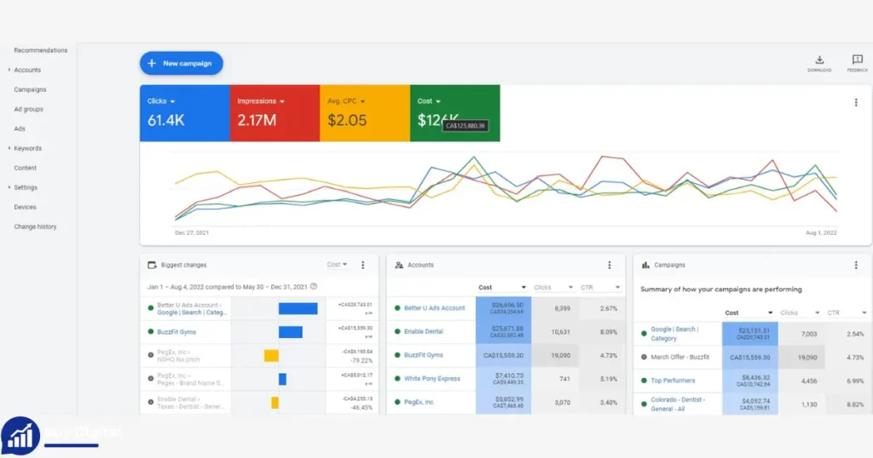Image resolution: width=873 pixels, height=458 pixels.
Task: Click the Biggest changes panel icon
Action: point(152,265)
